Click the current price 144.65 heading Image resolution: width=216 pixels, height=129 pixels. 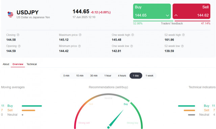coord(81,11)
